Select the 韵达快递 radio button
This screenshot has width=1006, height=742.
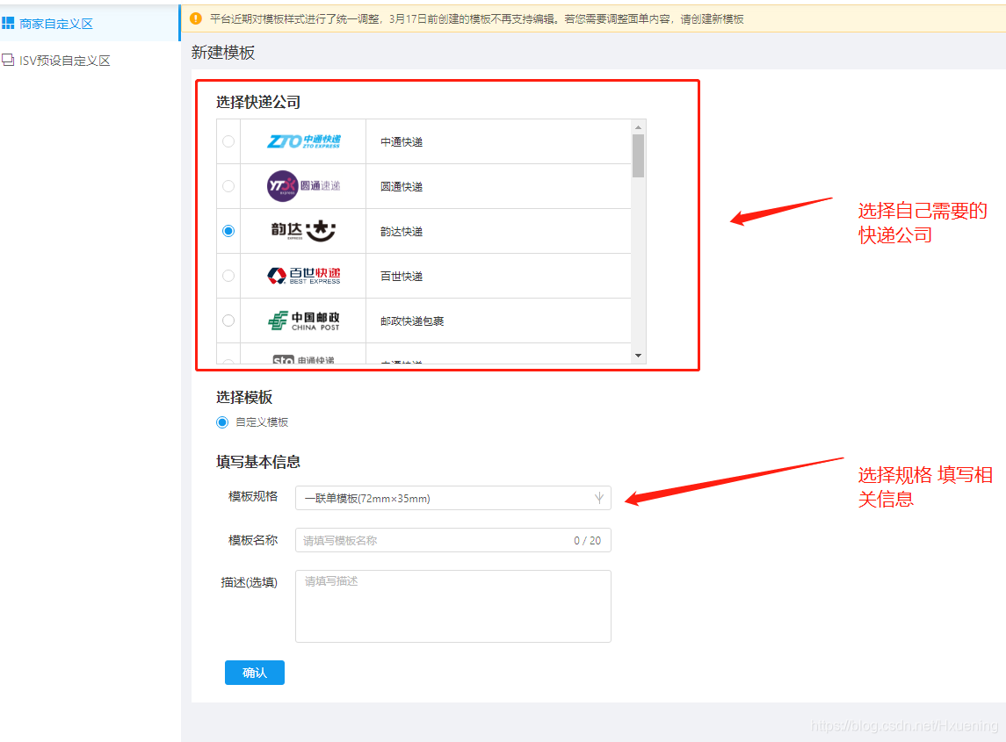coord(228,231)
